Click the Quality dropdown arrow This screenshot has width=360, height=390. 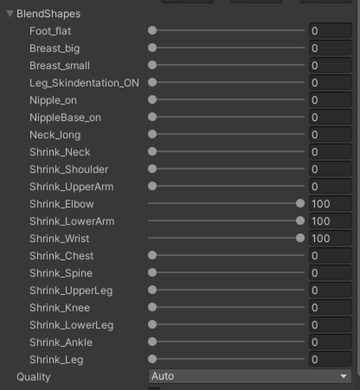tap(344, 376)
